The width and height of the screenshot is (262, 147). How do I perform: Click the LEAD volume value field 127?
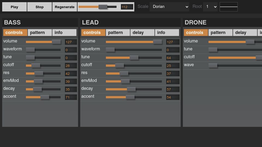pyautogui.click(x=173, y=42)
